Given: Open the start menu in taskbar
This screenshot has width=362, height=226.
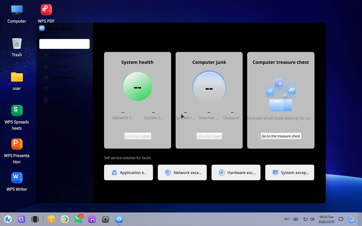Looking at the screenshot, I should tap(8, 219).
